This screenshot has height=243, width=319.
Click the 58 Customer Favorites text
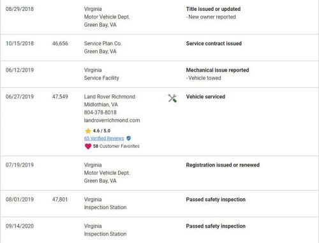click(x=116, y=146)
